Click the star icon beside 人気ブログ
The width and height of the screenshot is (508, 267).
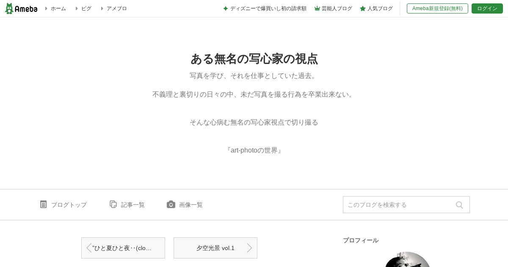click(x=363, y=8)
